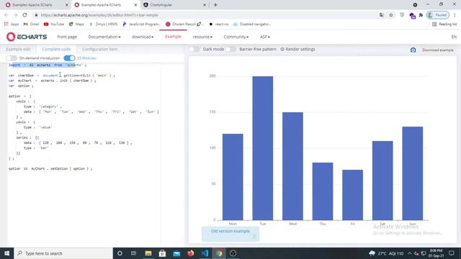The image size is (461, 259).
Task: Toggle Dark mode switch
Action: point(194,50)
